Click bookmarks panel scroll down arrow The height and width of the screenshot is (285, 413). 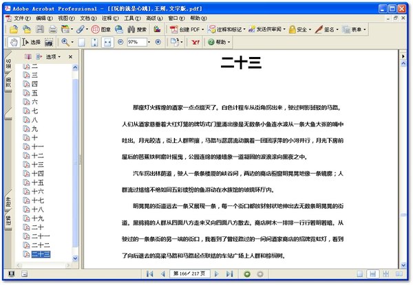(x=75, y=258)
